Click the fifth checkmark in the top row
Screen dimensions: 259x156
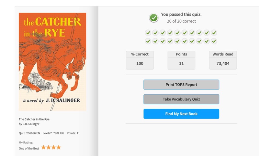click(x=177, y=33)
